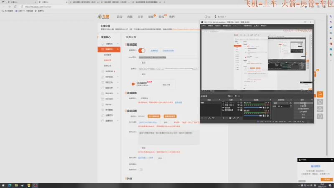
Task: Expand 我的收益 sidebar section
Action: click(118, 77)
